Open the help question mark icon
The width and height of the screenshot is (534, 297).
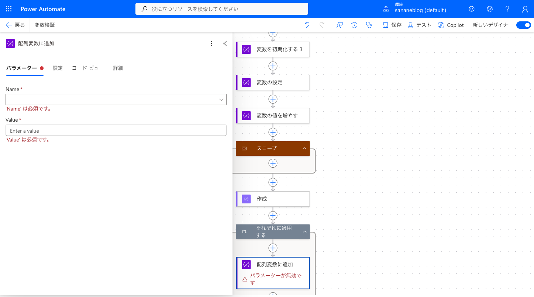point(507,9)
